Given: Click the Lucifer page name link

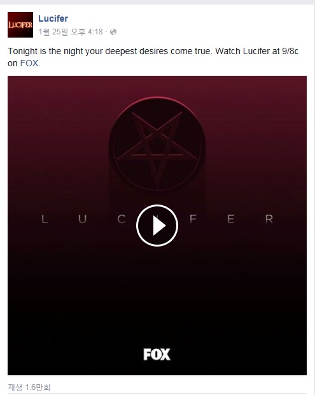Looking at the screenshot, I should pyautogui.click(x=53, y=18).
